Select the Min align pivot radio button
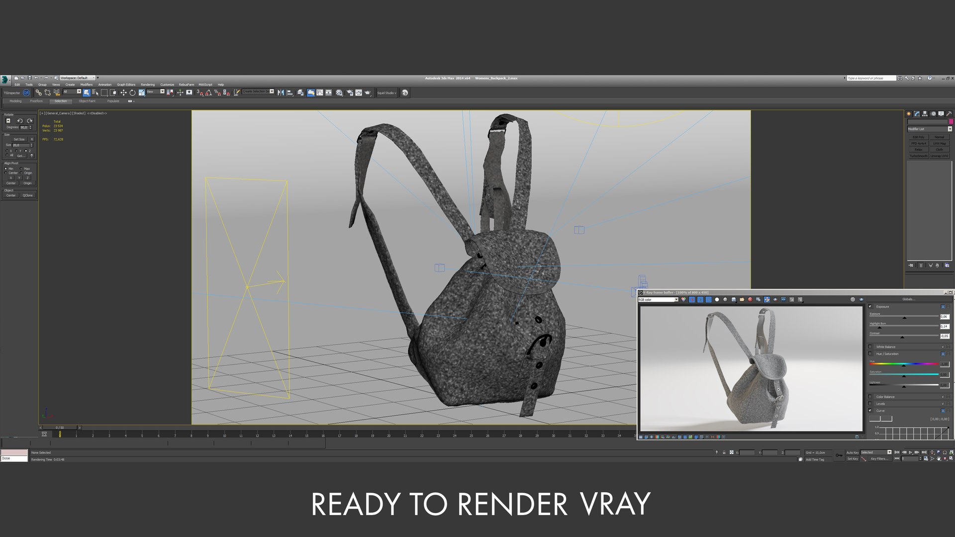 [6, 169]
